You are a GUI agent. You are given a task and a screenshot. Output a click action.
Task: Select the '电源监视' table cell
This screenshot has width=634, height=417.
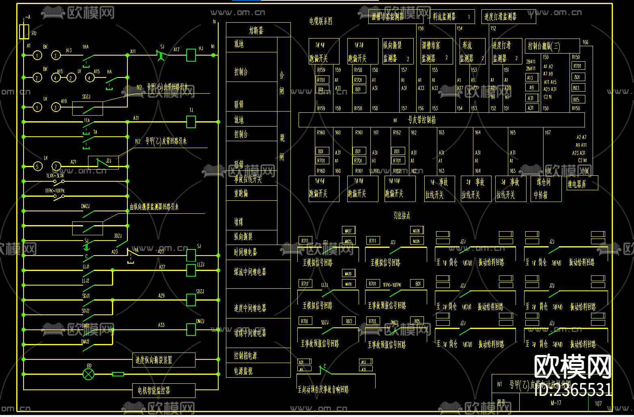pos(258,370)
